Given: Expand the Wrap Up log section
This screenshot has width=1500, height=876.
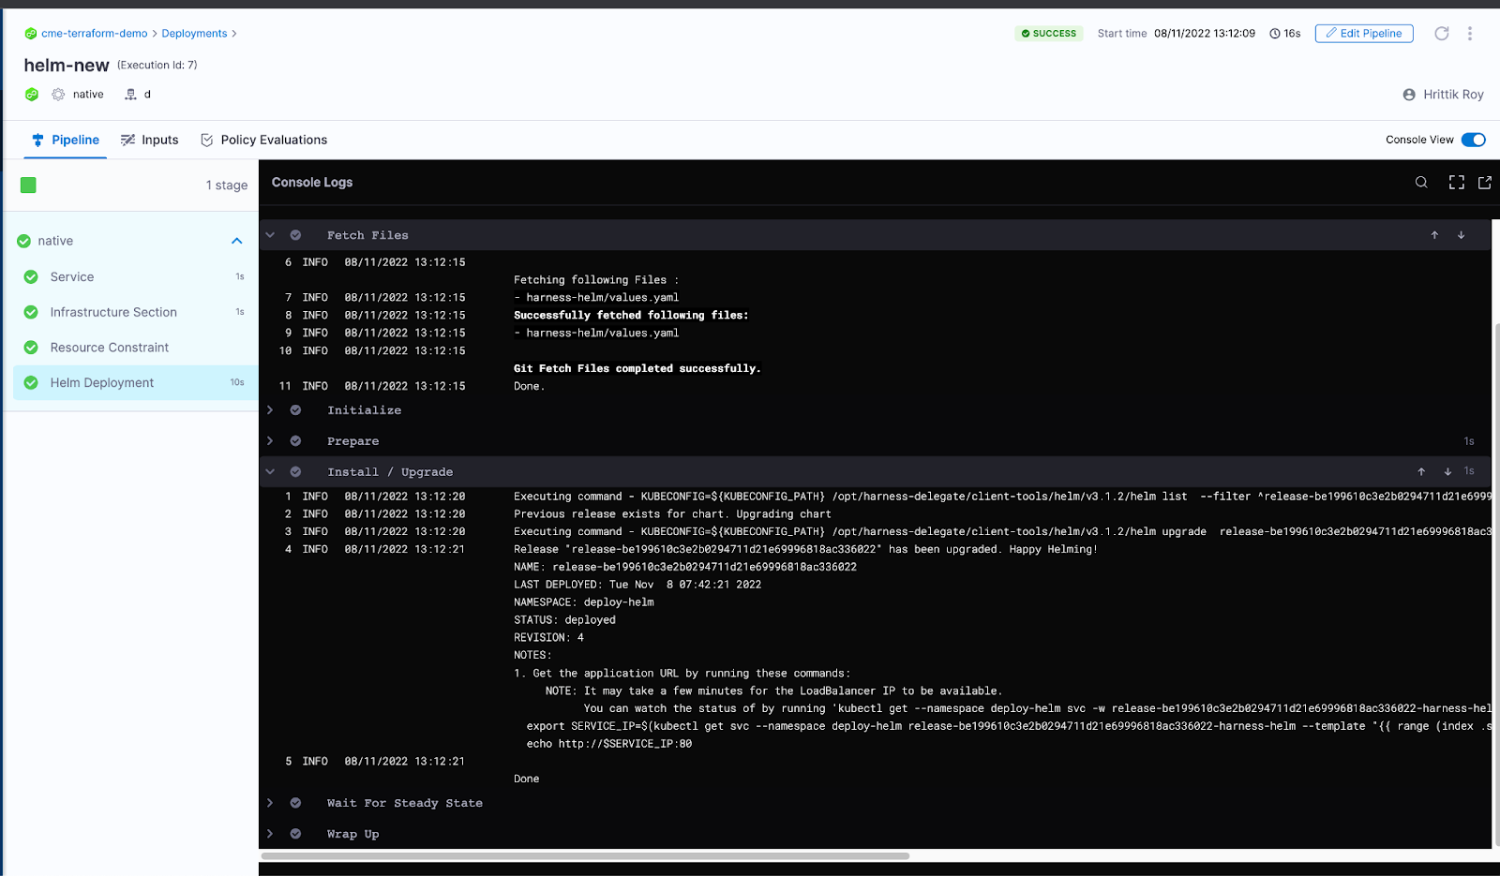Looking at the screenshot, I should 270,834.
